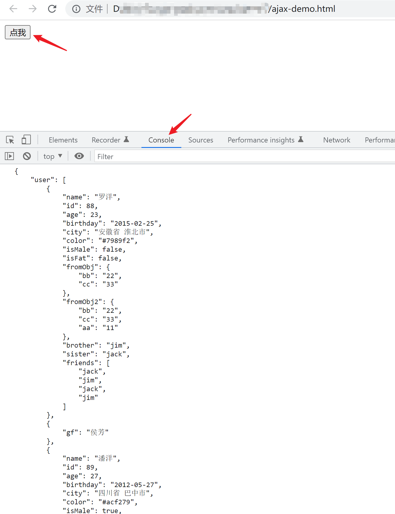Click the "gf": "侯芳" line
395x514 pixels.
click(x=86, y=433)
